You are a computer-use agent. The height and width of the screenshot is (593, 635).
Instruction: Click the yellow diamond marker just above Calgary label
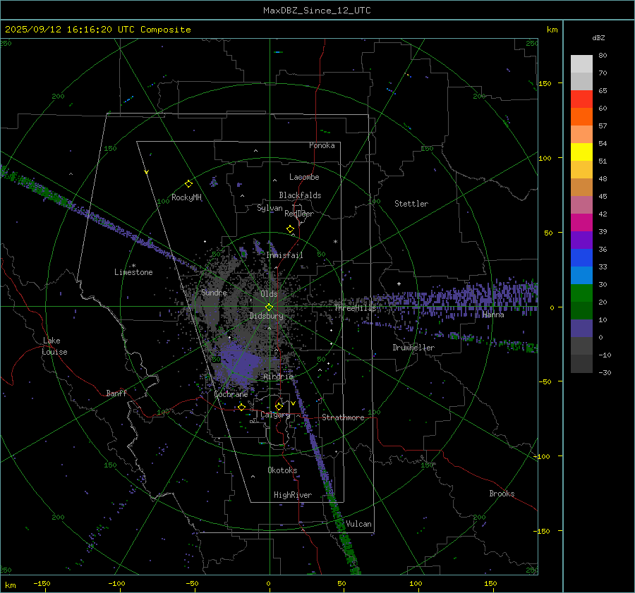[279, 406]
